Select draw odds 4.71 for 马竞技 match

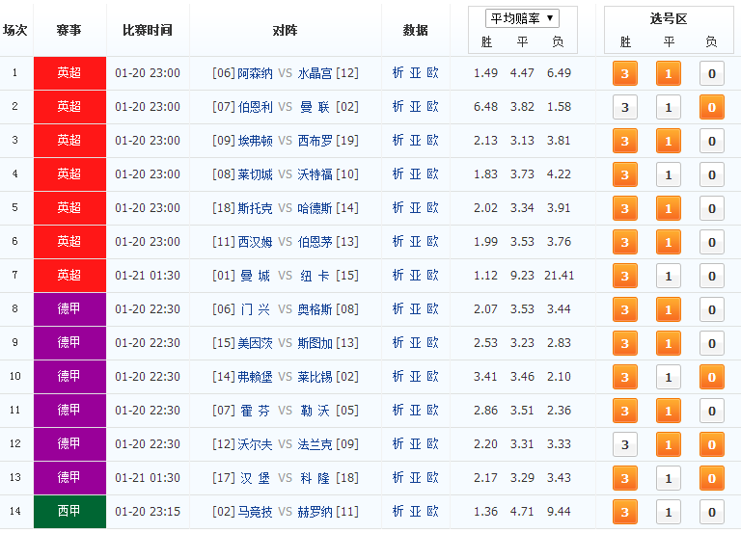coord(522,512)
